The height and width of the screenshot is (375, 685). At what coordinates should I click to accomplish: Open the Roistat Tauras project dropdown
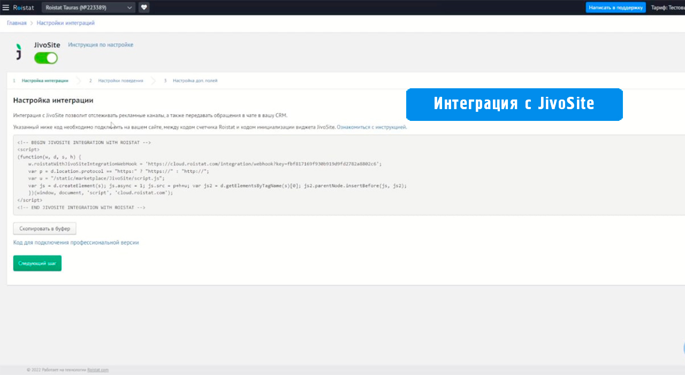coord(88,7)
